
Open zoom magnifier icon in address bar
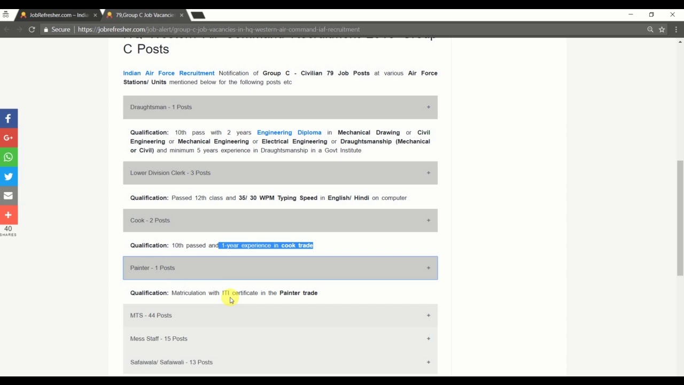650,29
